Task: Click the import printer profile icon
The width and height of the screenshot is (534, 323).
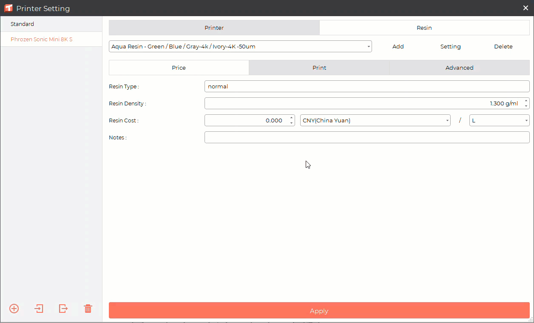Action: [x=39, y=309]
